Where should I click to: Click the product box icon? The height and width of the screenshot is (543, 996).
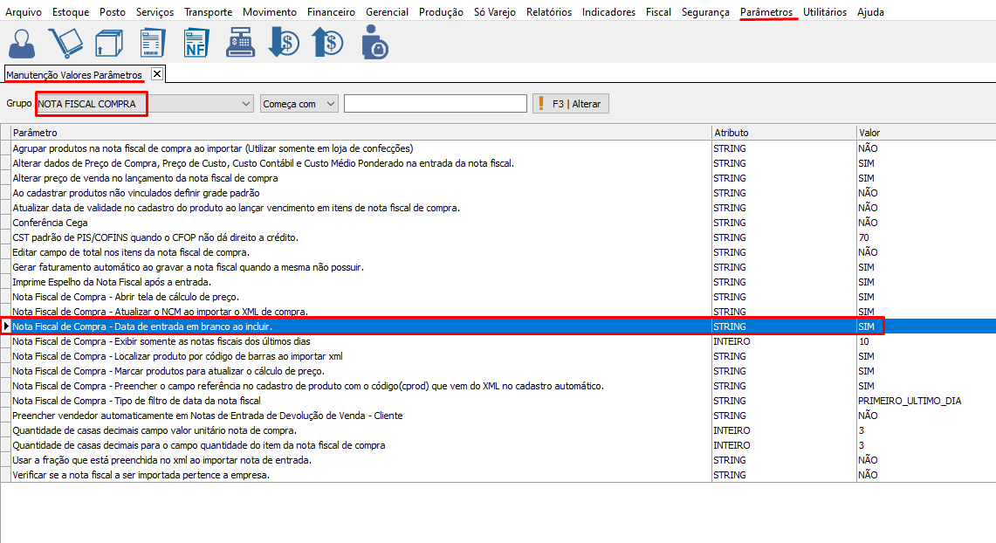pyautogui.click(x=108, y=42)
